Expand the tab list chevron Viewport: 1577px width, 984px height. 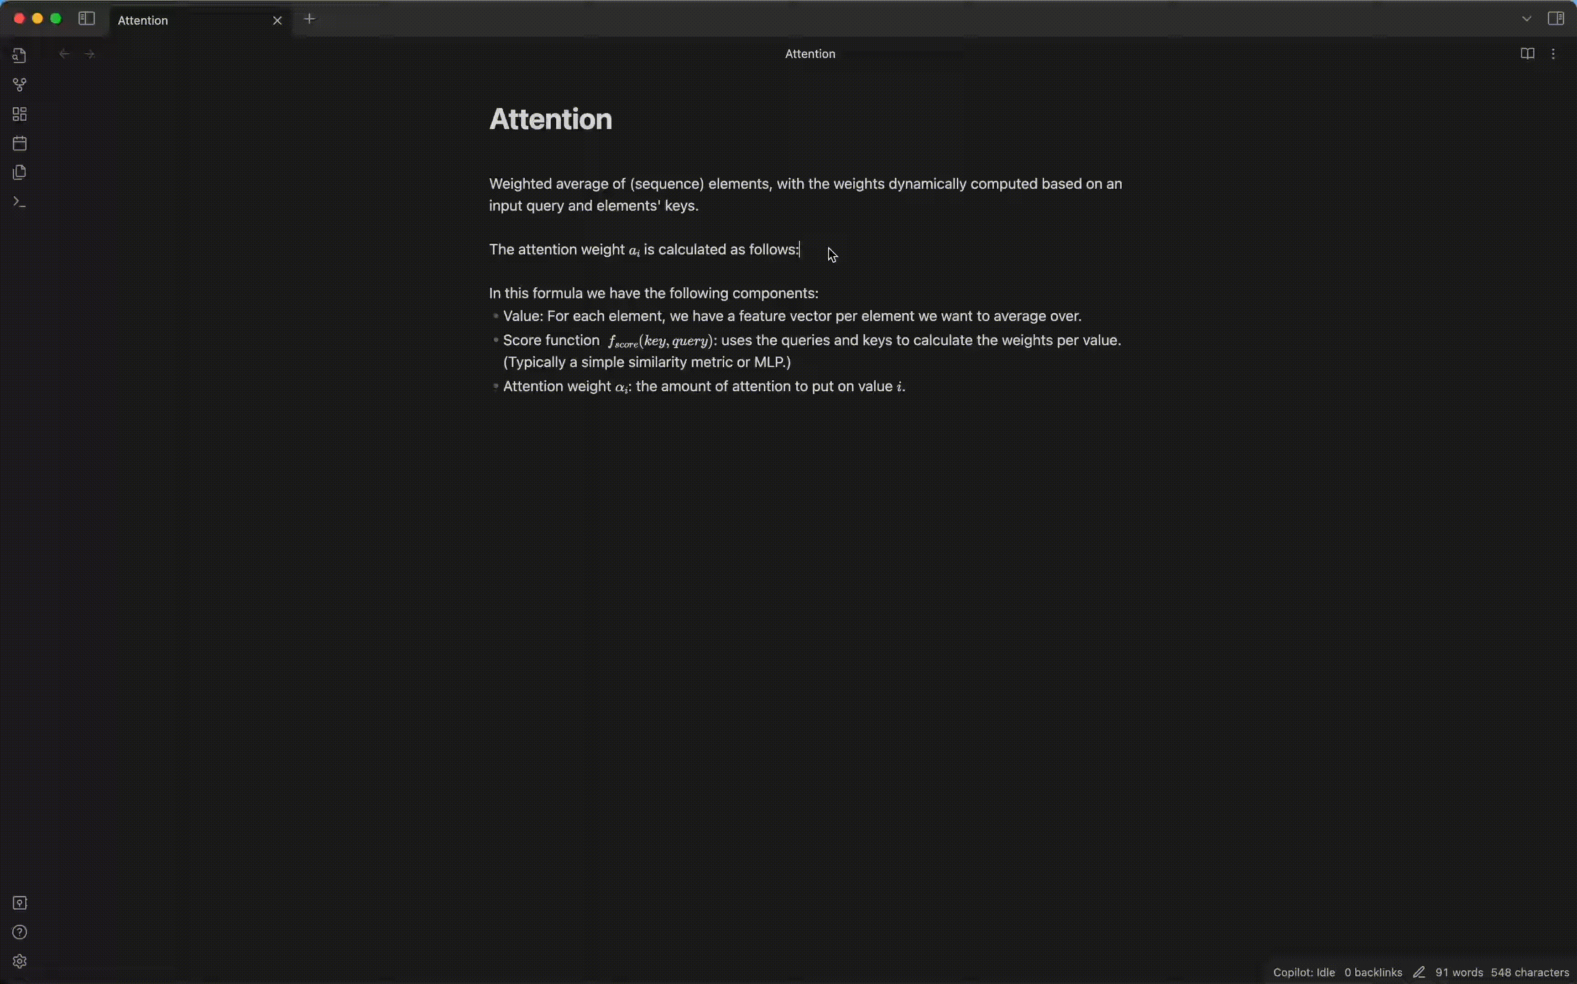pos(1526,19)
